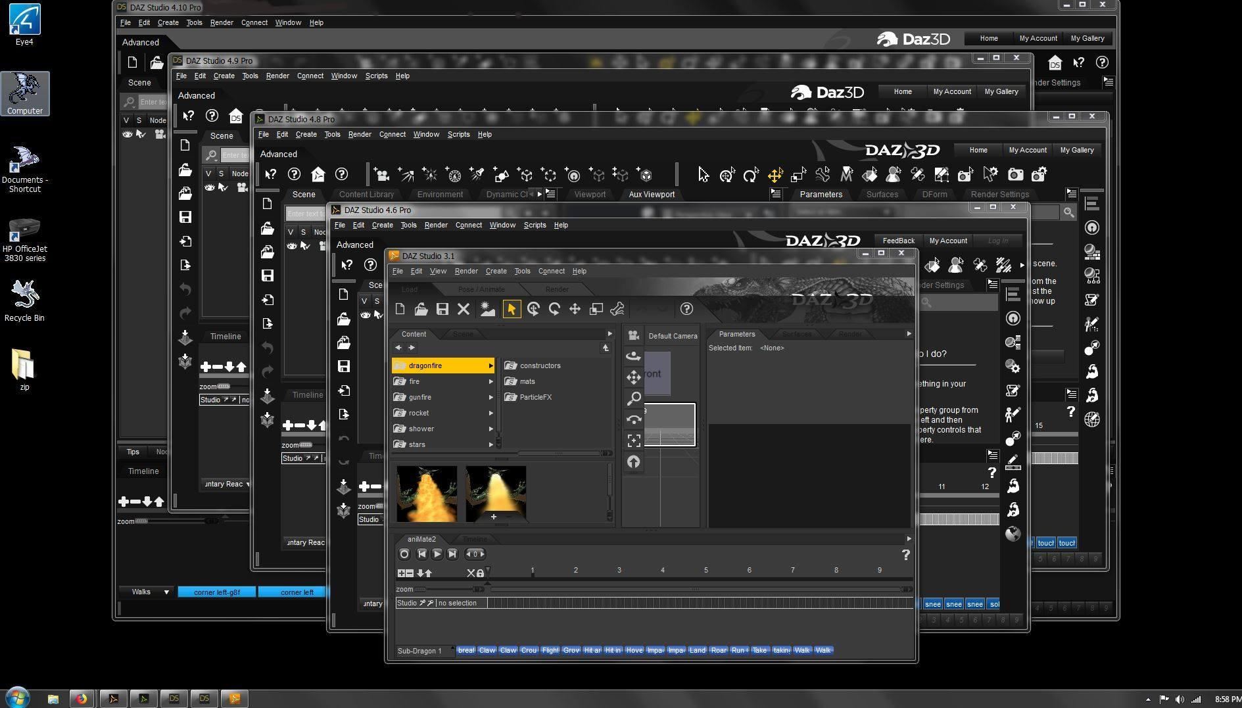The image size is (1242, 708).
Task: Expand the fire folder arrow
Action: pyautogui.click(x=490, y=381)
